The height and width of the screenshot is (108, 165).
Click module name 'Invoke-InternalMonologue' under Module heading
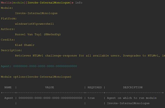click(36, 13)
